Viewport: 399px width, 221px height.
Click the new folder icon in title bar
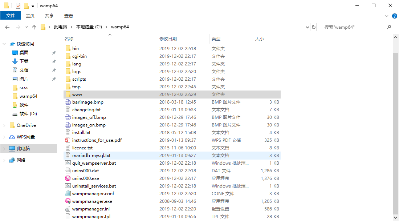[x=26, y=5]
